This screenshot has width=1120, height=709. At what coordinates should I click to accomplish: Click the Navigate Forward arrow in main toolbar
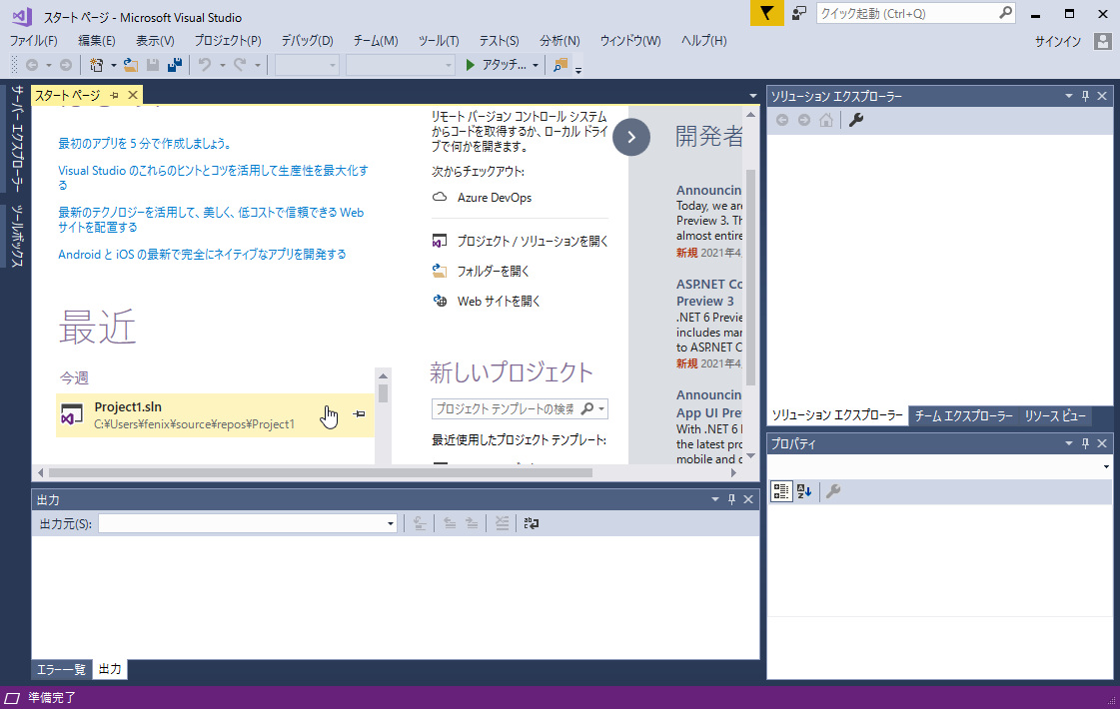pyautogui.click(x=66, y=65)
